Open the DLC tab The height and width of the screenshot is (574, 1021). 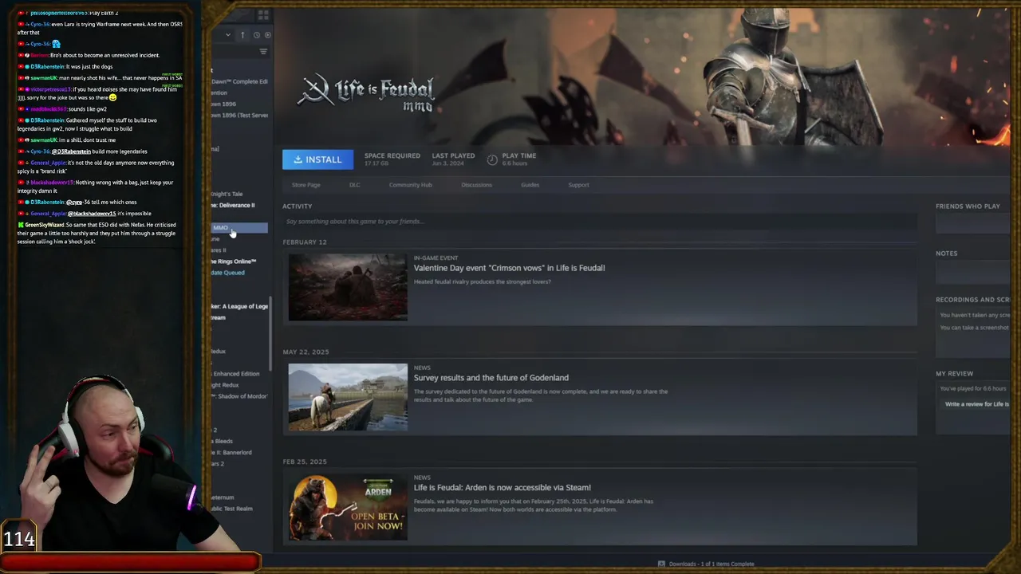(x=354, y=185)
